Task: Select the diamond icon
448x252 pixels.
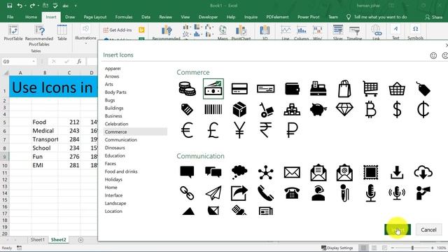Action: pos(344,109)
